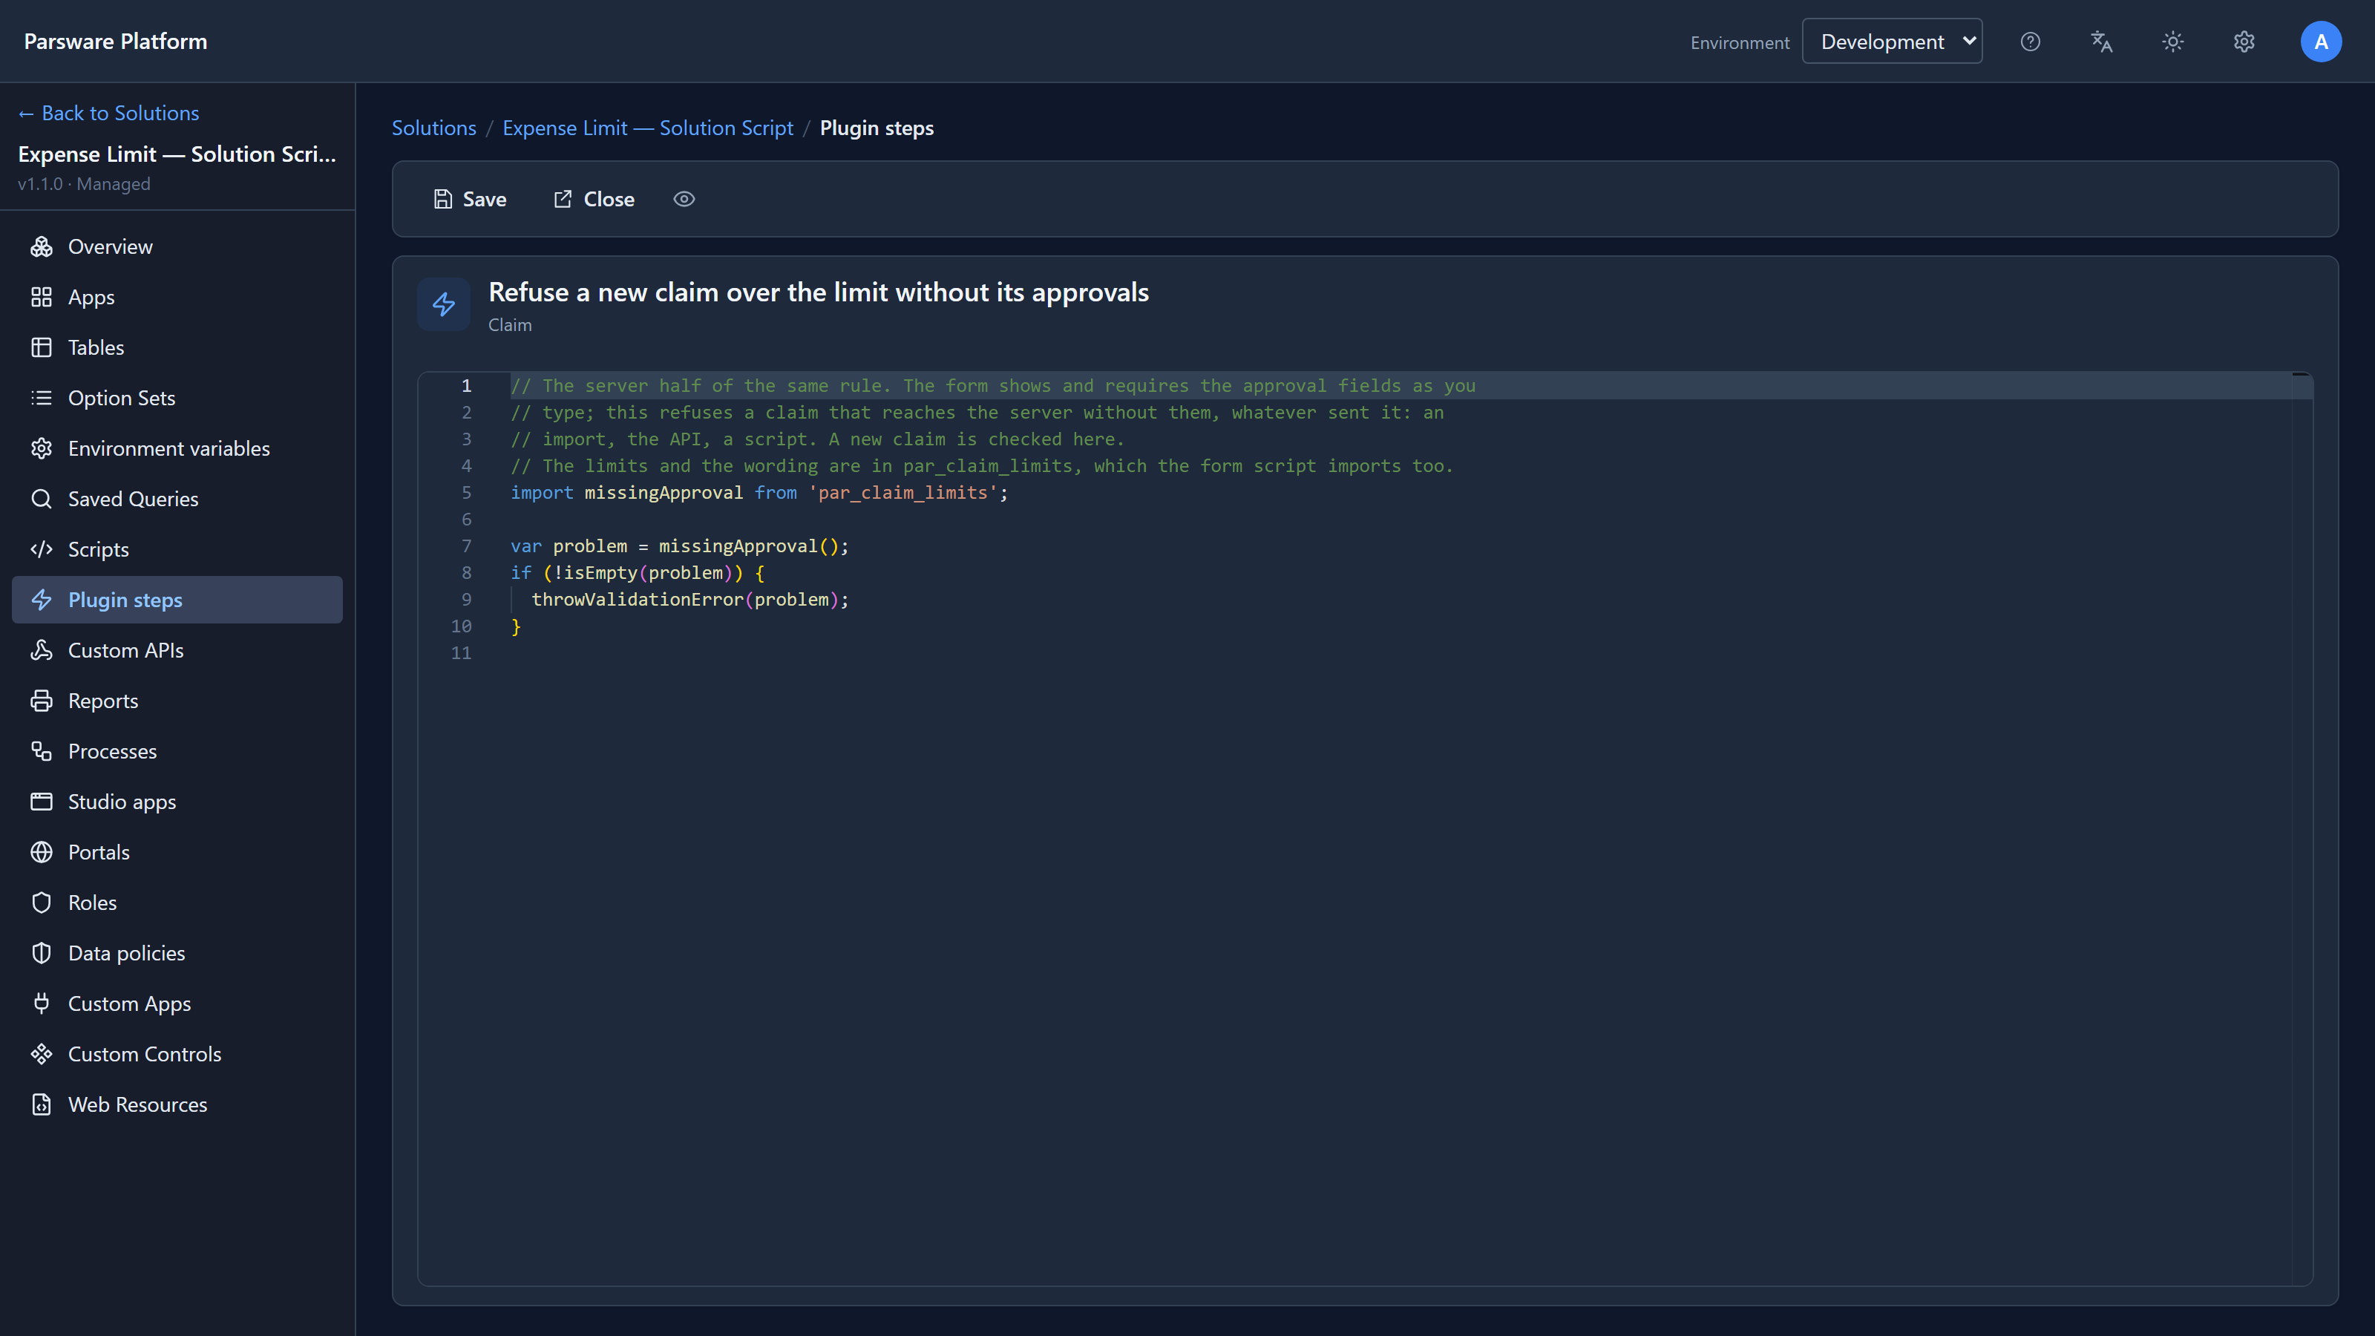This screenshot has height=1336, width=2375.
Task: Open Custom APIs section
Action: [177, 650]
